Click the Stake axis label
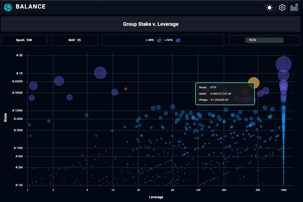Screen dimensions: 303x202 point(5,118)
